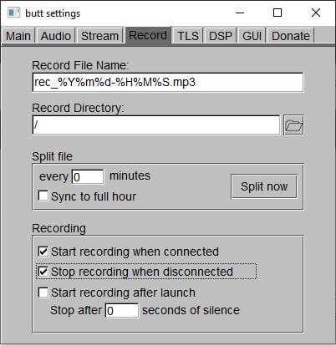Viewport: 336px width, 346px height.
Task: Open the Audio tab
Action: tap(56, 36)
